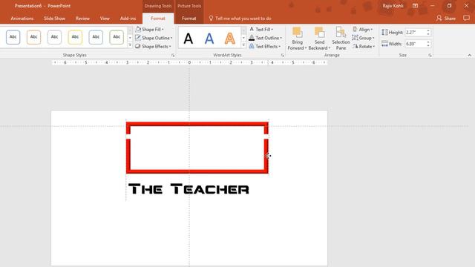Viewport: 475px width, 267px height.
Task: Switch to the View tab
Action: (105, 19)
